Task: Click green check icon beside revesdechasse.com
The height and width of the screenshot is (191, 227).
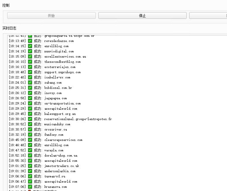Action: (30, 41)
